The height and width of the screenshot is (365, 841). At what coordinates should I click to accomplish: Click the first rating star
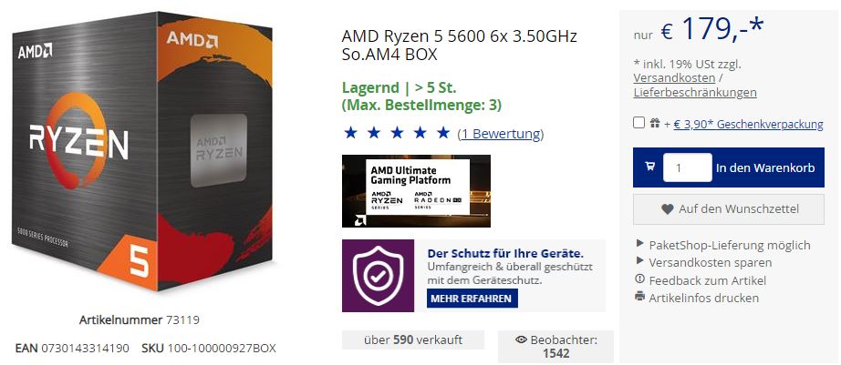(350, 133)
